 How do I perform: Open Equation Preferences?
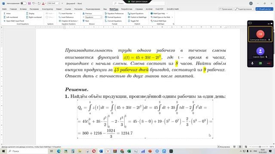click(x=114, y=13)
